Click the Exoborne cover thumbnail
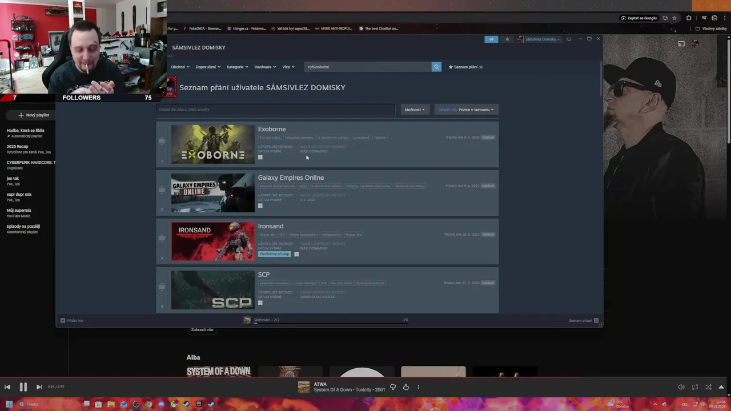731x411 pixels. 213,144
